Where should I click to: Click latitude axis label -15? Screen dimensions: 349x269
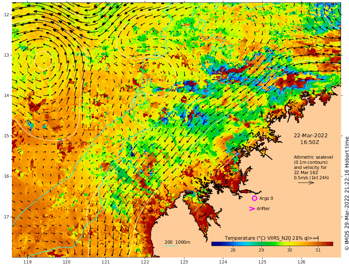[x=6, y=136]
